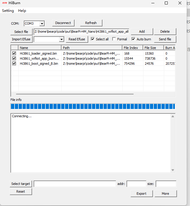Click the Read Efuse button
Viewport: 190px width, 206px height.
point(77,39)
